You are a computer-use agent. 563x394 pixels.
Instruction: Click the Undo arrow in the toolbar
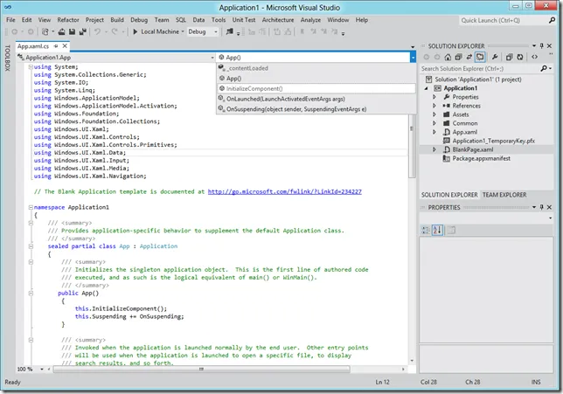[98, 31]
